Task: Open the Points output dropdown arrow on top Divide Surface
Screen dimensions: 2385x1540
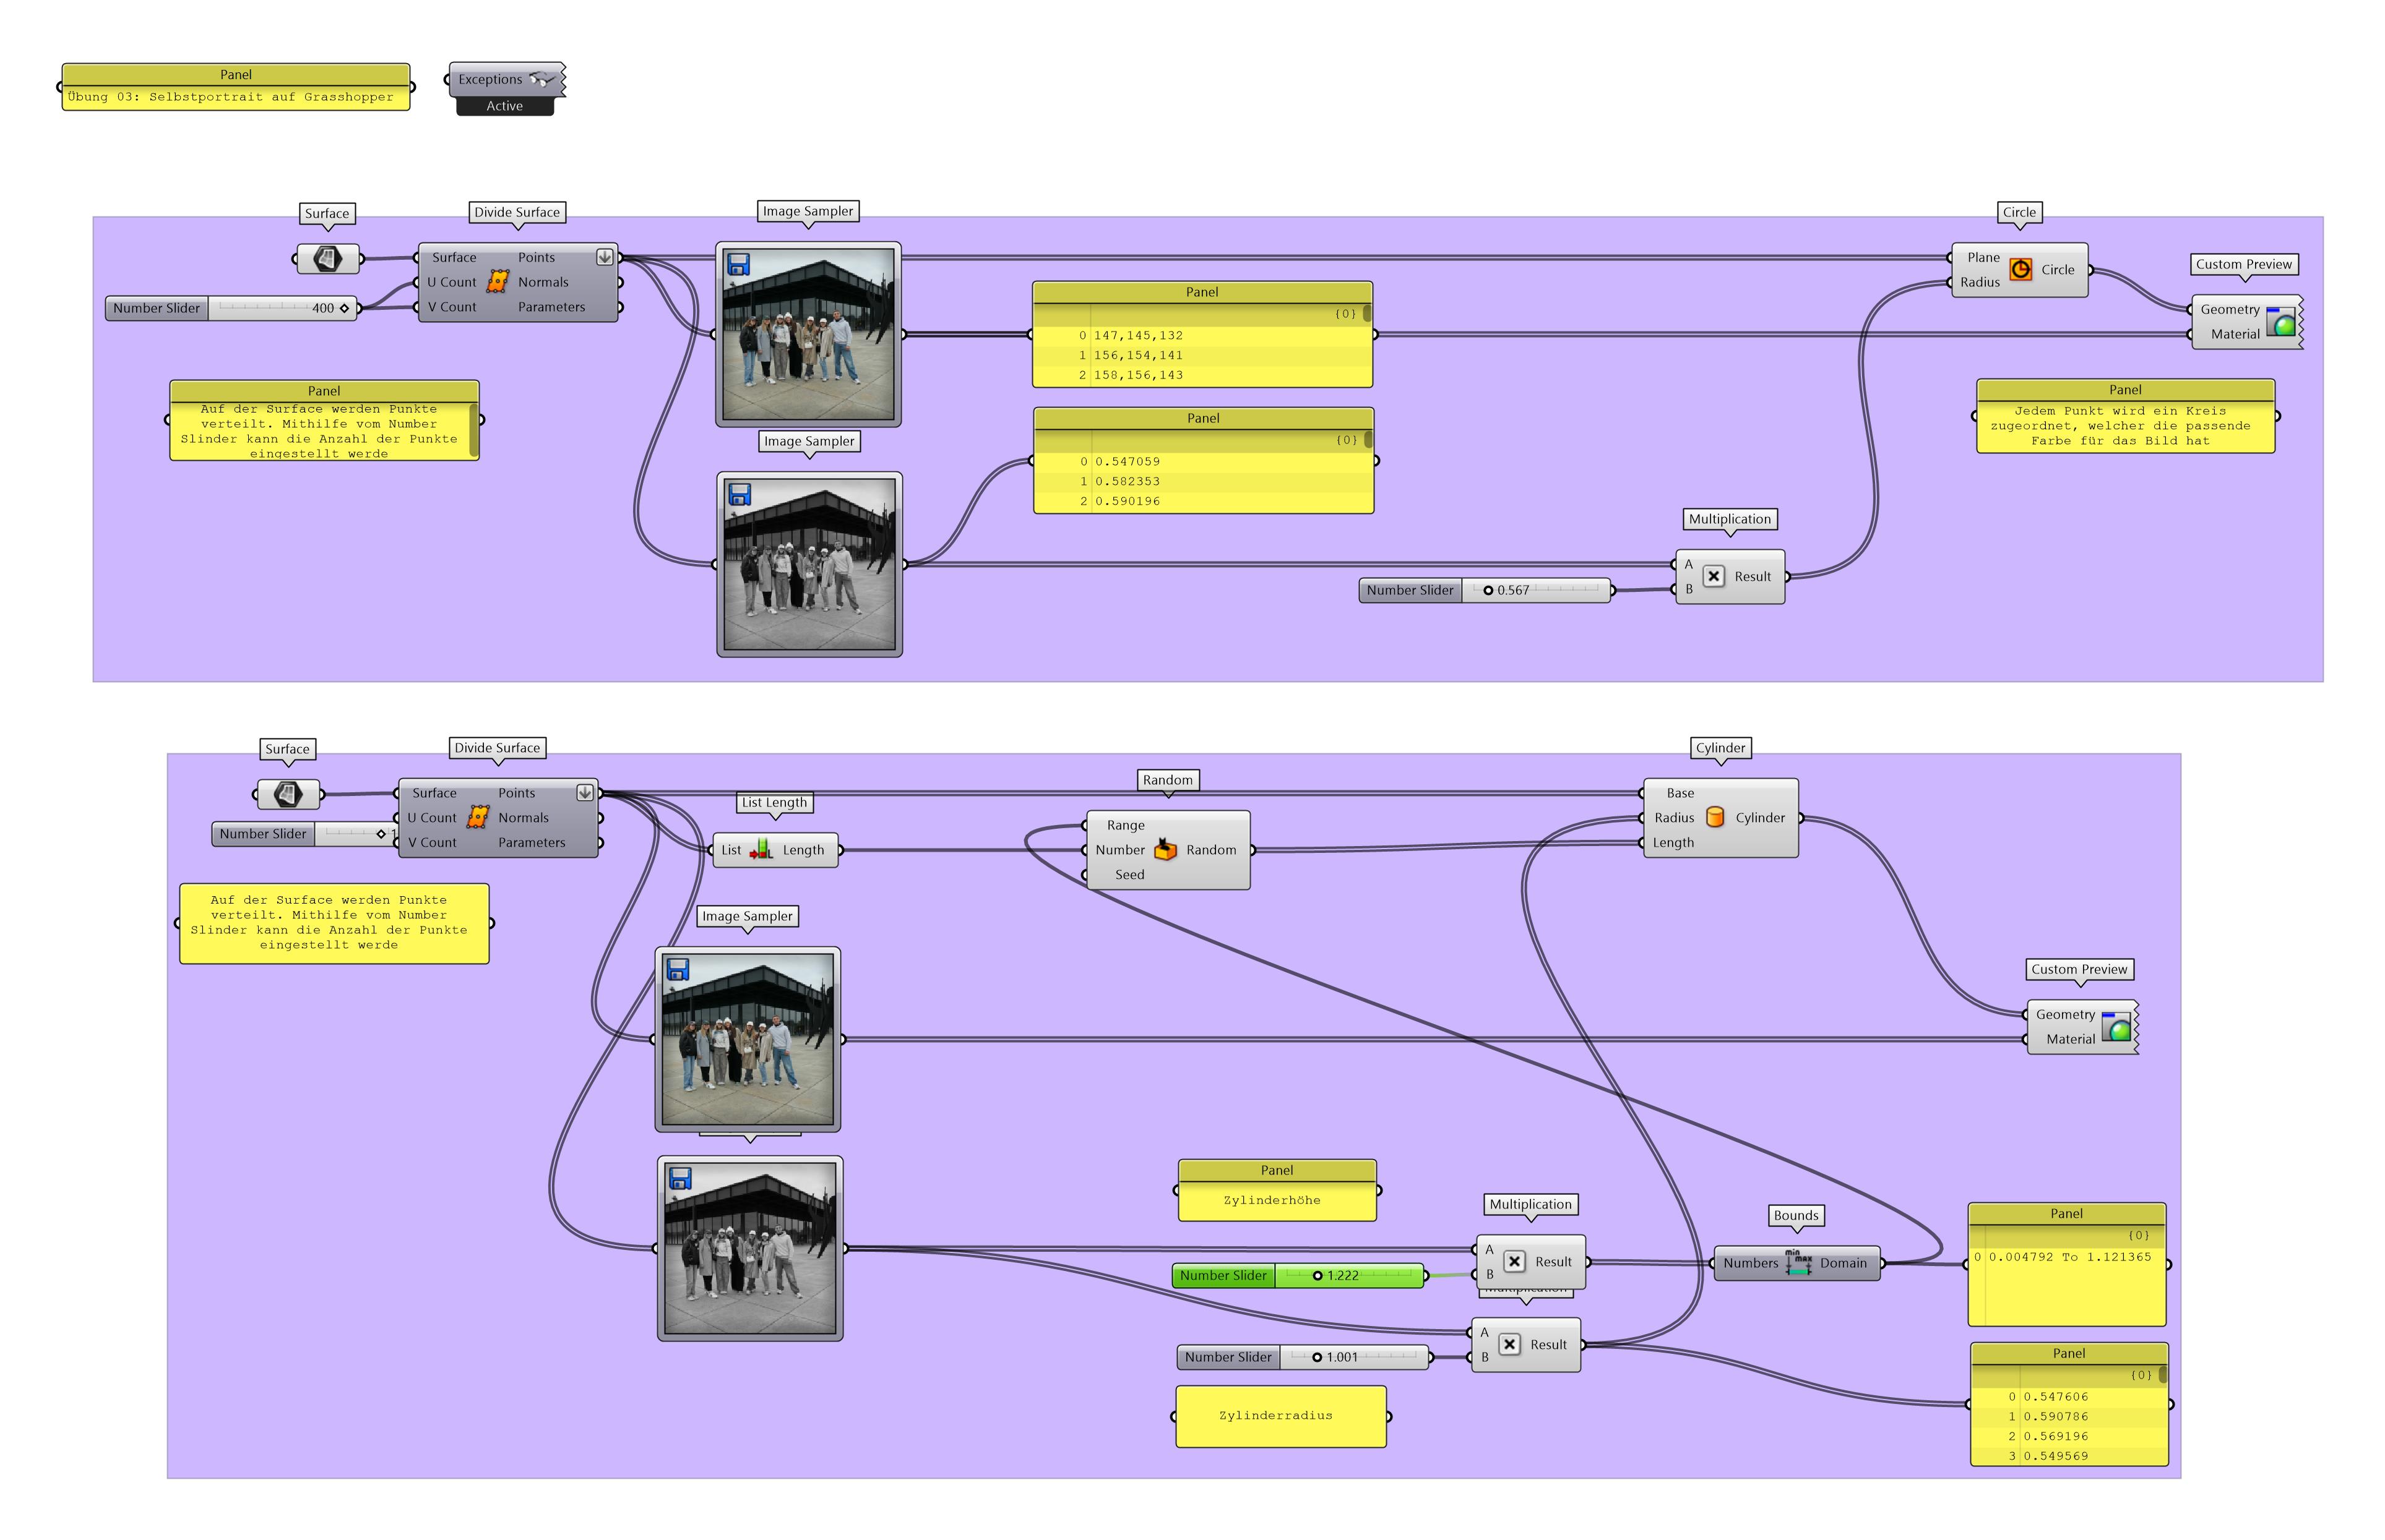Action: pos(604,257)
